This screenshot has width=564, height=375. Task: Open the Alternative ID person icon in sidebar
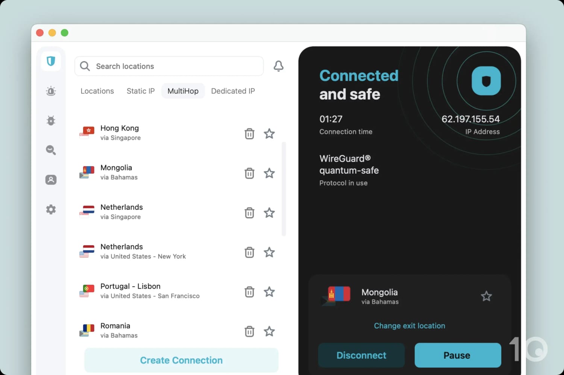pyautogui.click(x=51, y=180)
